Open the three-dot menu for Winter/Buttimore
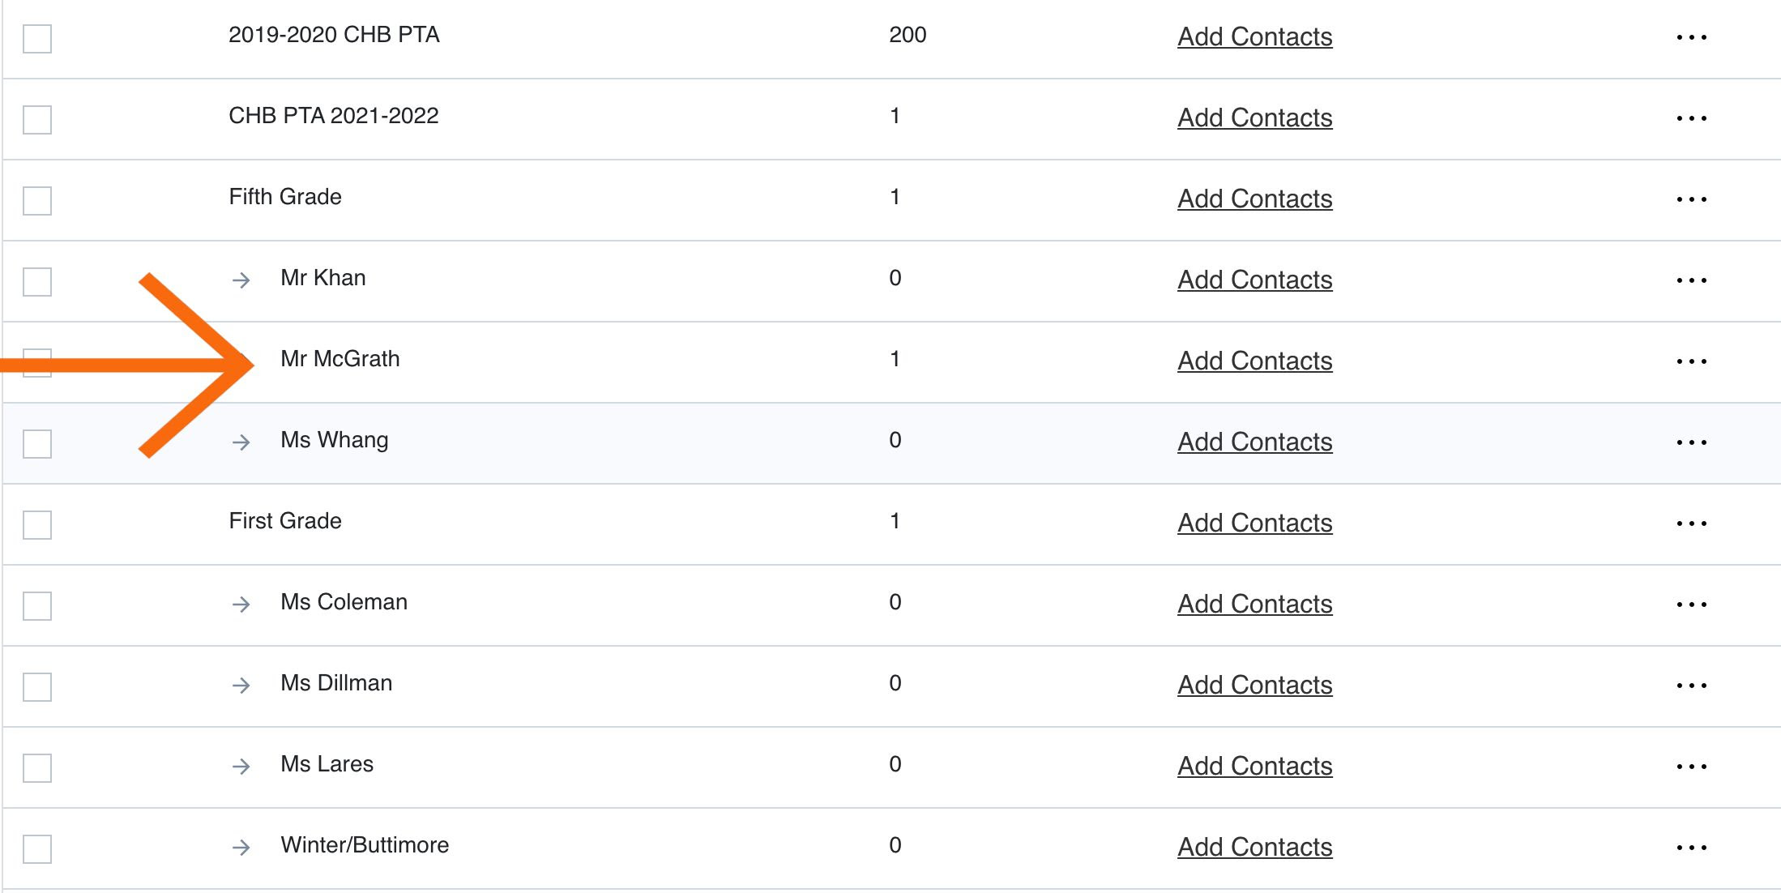1781x893 pixels. (x=1691, y=848)
